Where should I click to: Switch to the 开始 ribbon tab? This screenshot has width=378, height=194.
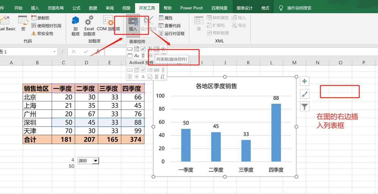[x=18, y=8]
